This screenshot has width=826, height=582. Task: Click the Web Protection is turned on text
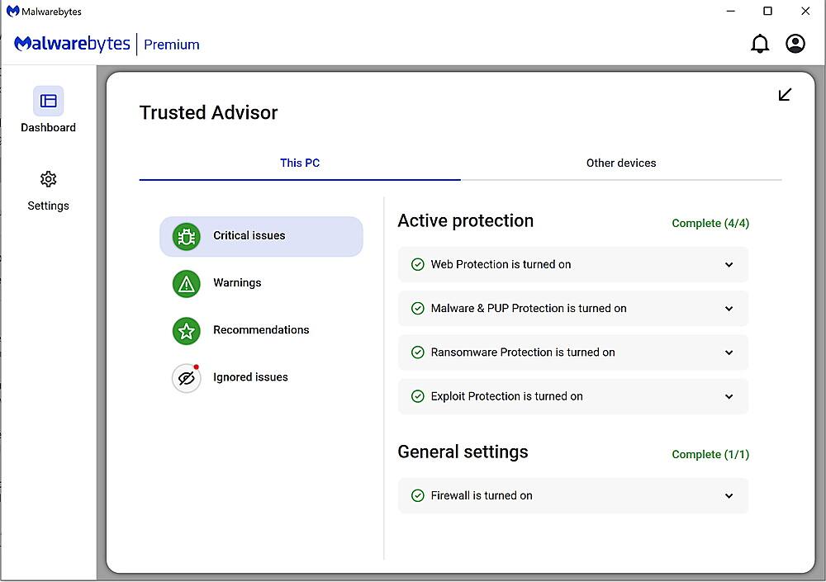coord(501,264)
